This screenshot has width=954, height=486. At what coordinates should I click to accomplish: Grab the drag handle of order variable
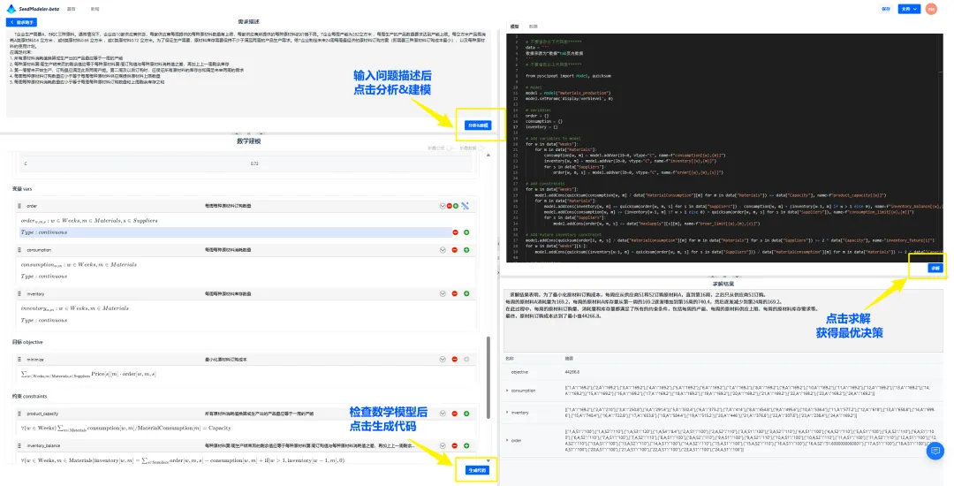[x=19, y=206]
